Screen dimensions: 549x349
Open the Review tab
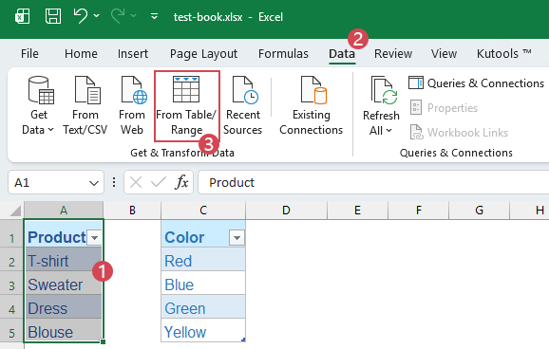click(x=393, y=54)
